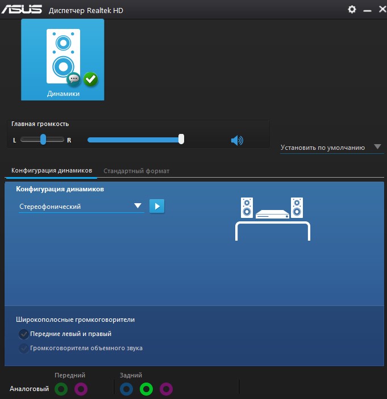Viewport: 387px width, 399px height.
Task: Select the Динамики device tile
Action: (x=63, y=60)
